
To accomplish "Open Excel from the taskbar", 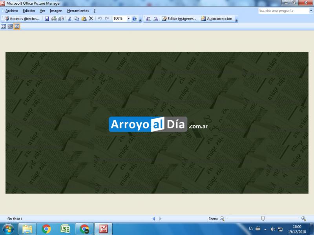I will 65,229.
